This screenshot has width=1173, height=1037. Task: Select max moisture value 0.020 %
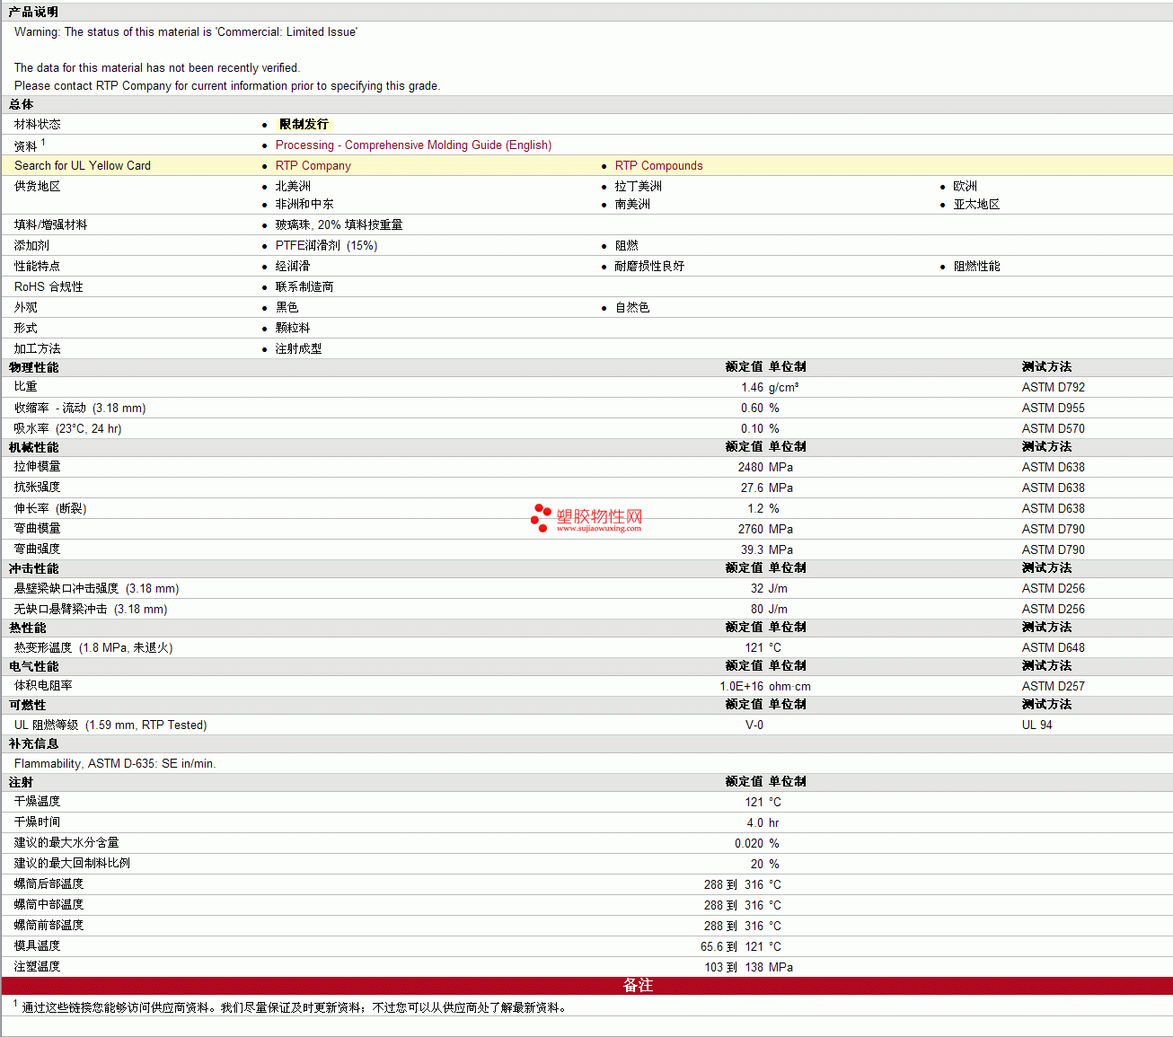757,843
